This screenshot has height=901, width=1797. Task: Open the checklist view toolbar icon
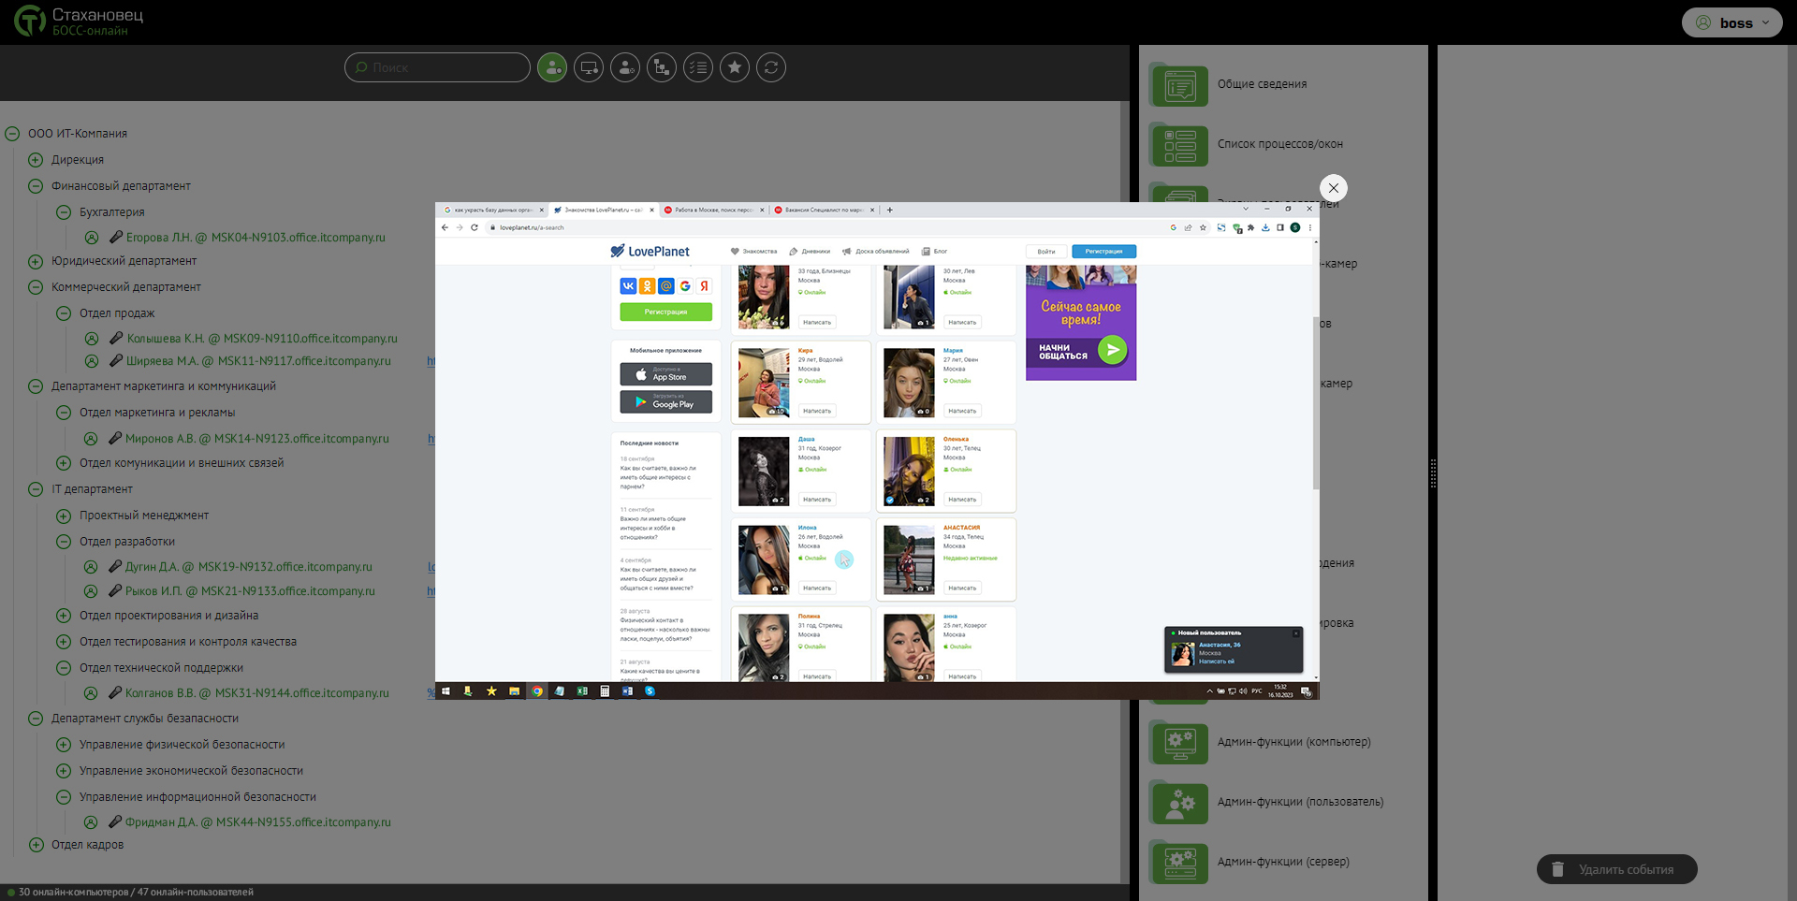(698, 67)
